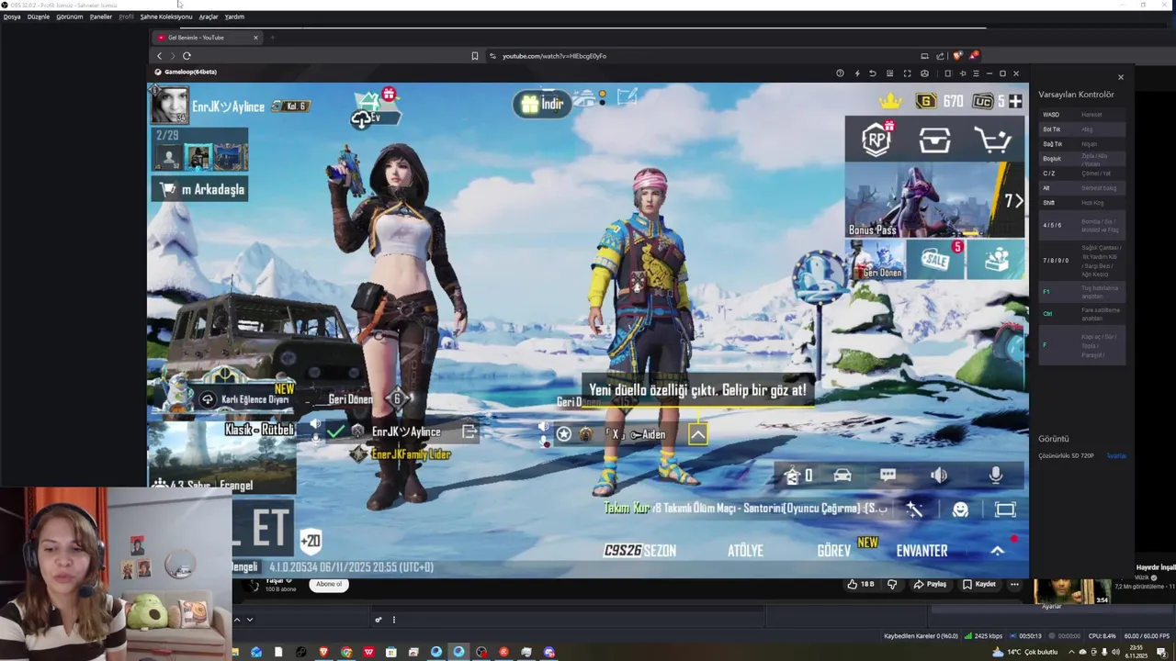
Task: Click the star icon beside Aiden
Action: (563, 434)
